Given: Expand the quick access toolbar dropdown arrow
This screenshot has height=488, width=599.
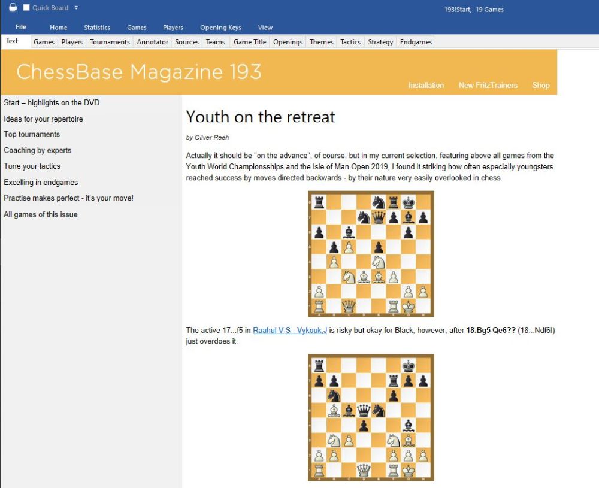Looking at the screenshot, I should [77, 8].
